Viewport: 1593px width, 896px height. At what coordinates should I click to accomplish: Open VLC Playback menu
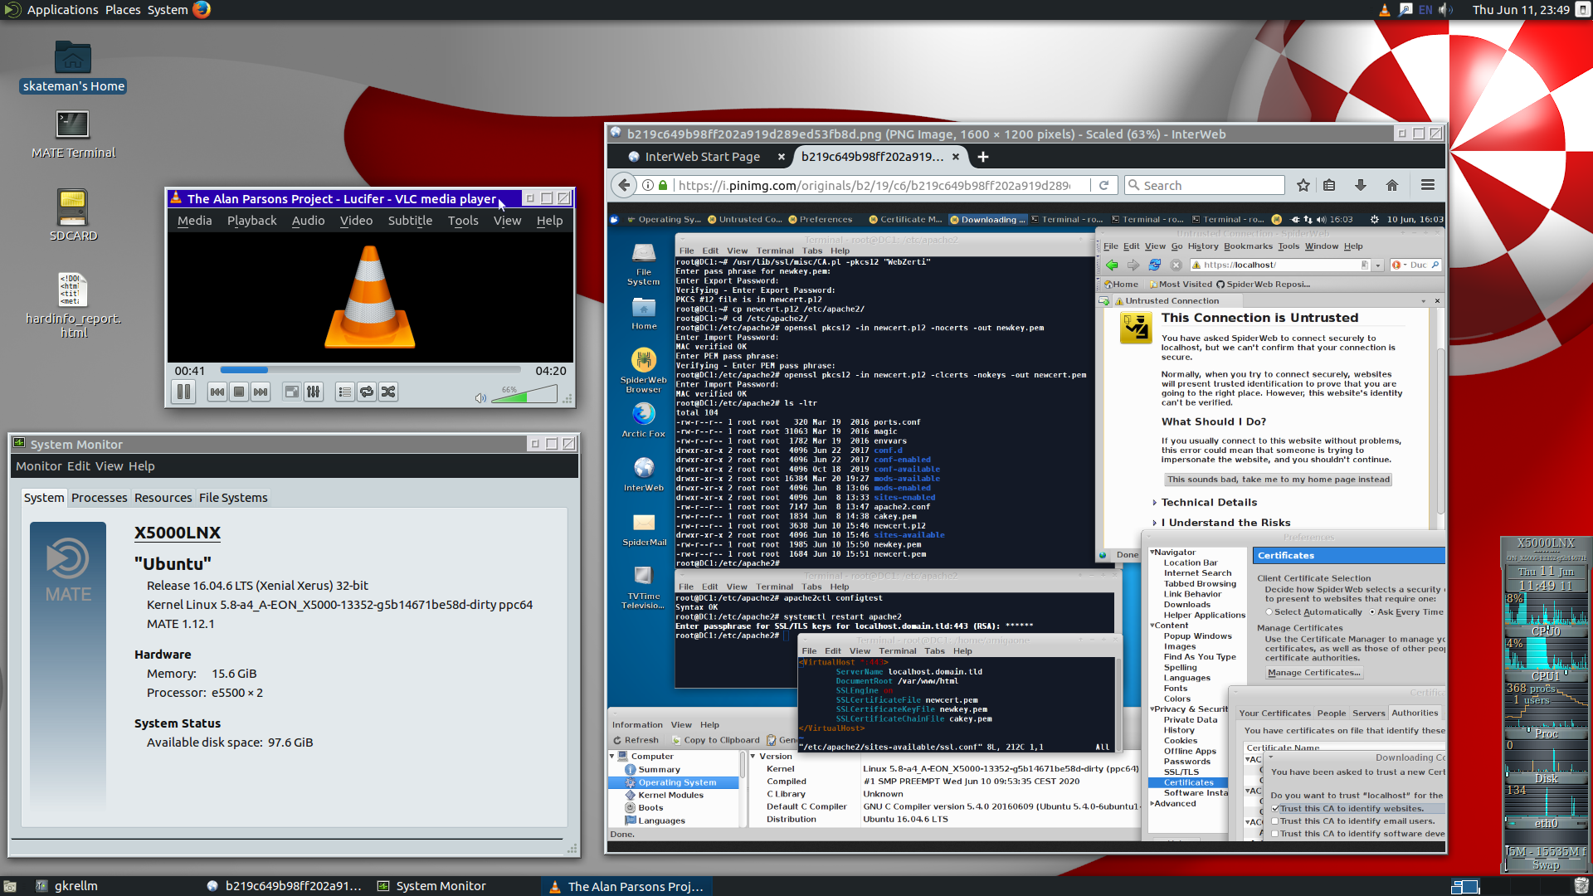coord(252,221)
